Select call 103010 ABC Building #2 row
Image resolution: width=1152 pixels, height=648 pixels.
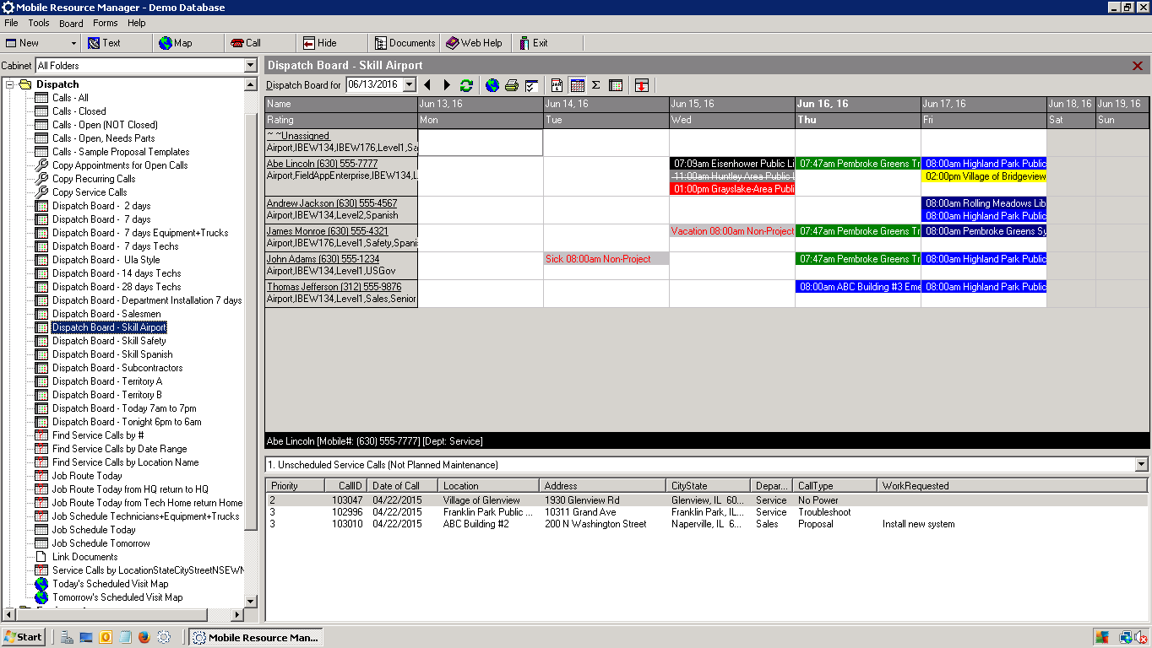(x=707, y=524)
